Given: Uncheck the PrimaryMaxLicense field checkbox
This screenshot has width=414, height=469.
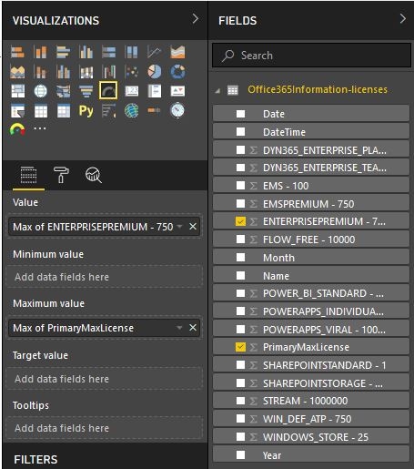Looking at the screenshot, I should (x=240, y=347).
